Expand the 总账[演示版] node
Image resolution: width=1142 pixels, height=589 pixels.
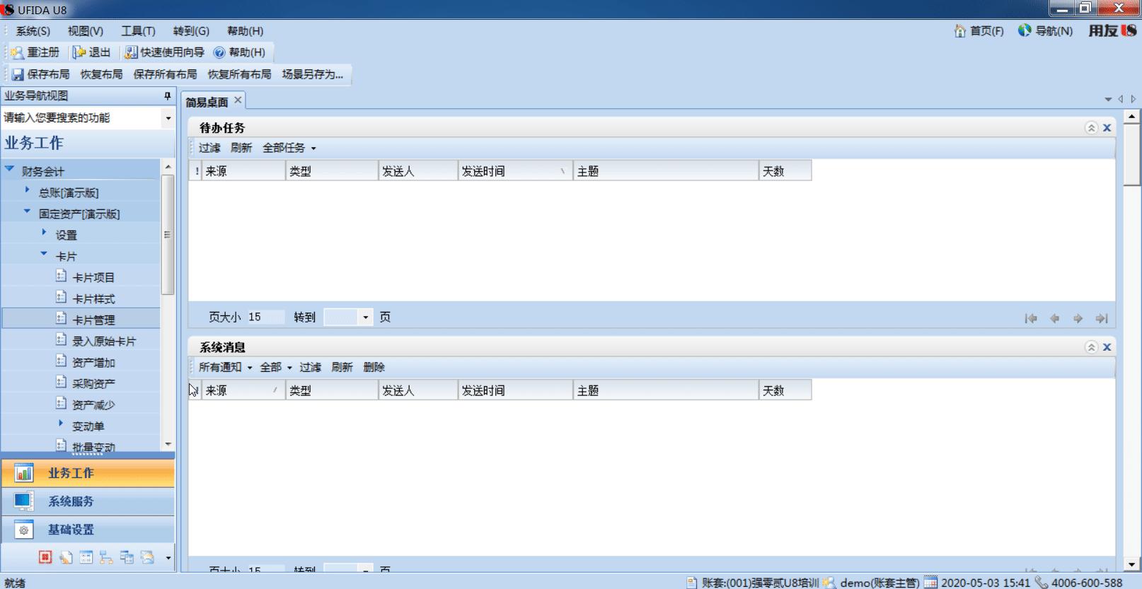pos(28,190)
